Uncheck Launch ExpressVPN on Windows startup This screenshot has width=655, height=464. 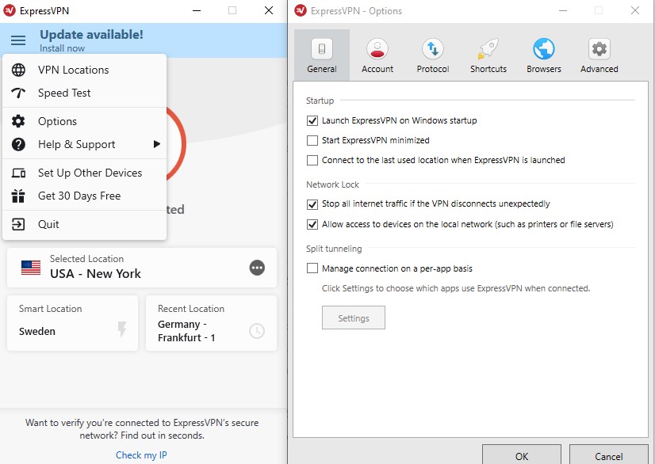click(x=312, y=120)
